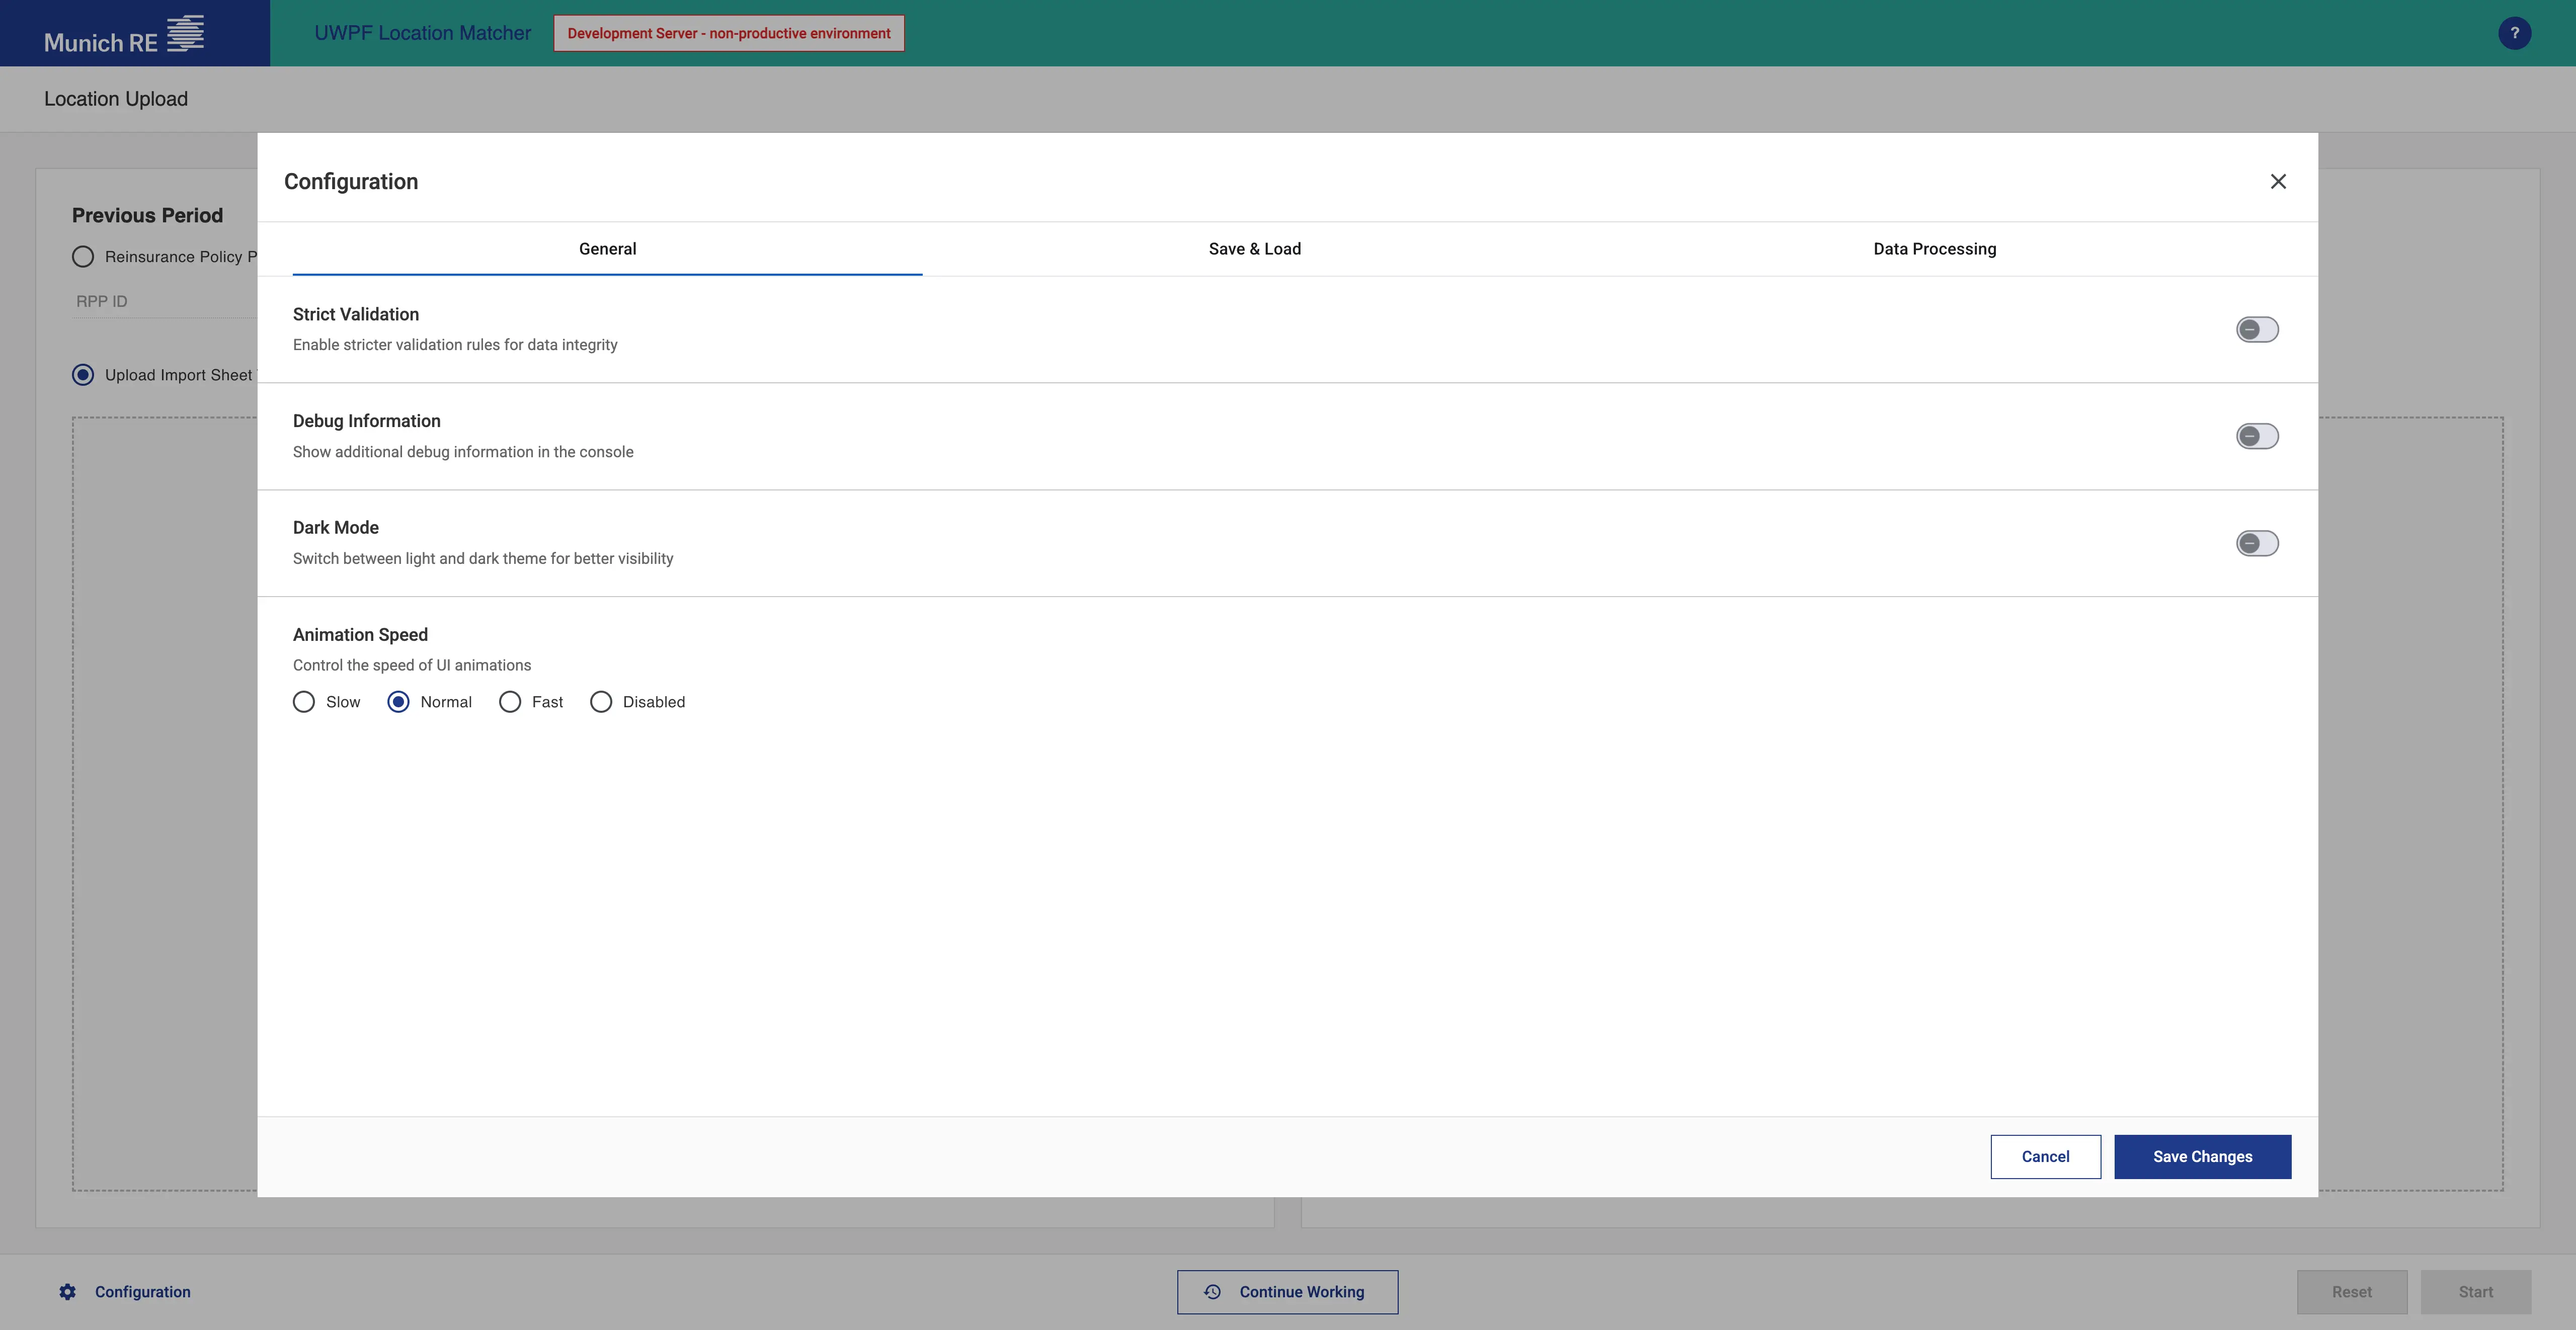
Task: Close the Configuration dialog with X
Action: (x=2278, y=181)
